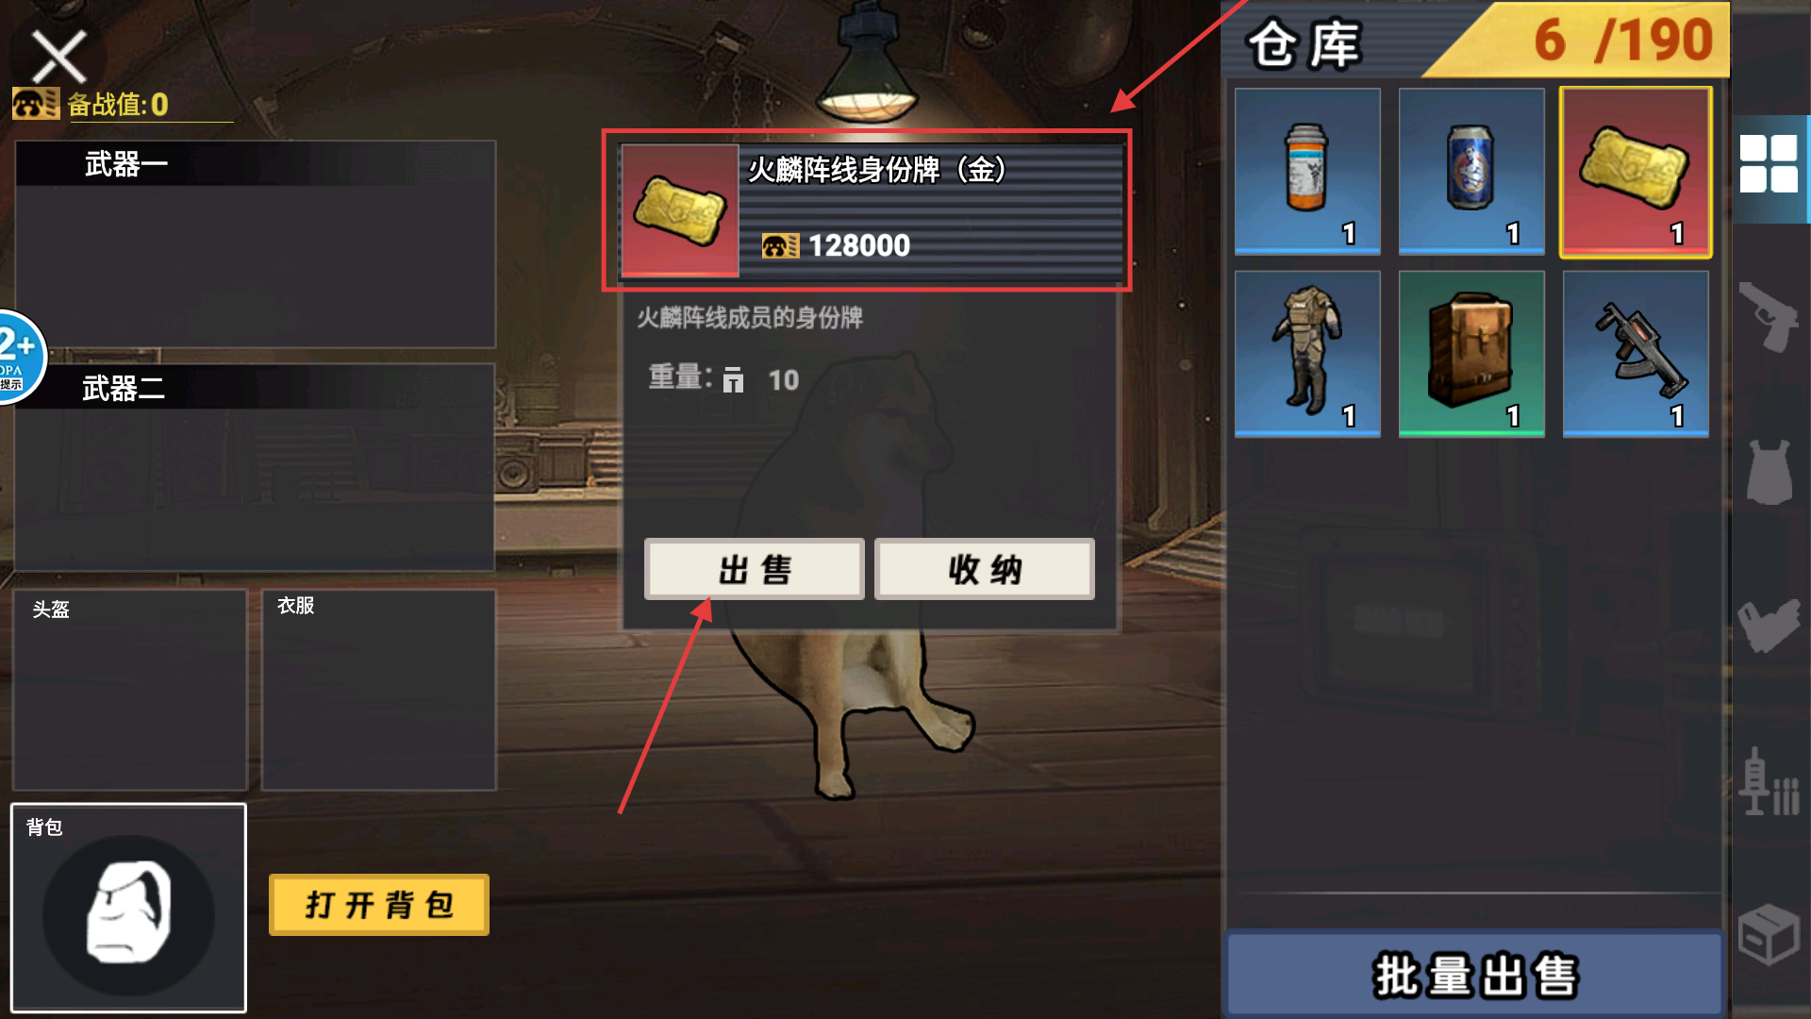1811x1019 pixels.
Task: Select the all-items grid category icon
Action: pyautogui.click(x=1769, y=164)
